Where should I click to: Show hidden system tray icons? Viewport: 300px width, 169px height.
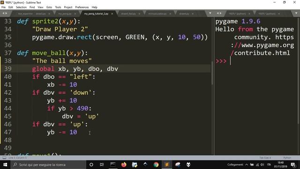point(247,165)
